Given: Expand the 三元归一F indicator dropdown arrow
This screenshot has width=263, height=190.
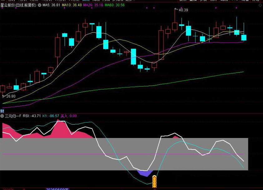Looking at the screenshot, I should click(2, 116).
